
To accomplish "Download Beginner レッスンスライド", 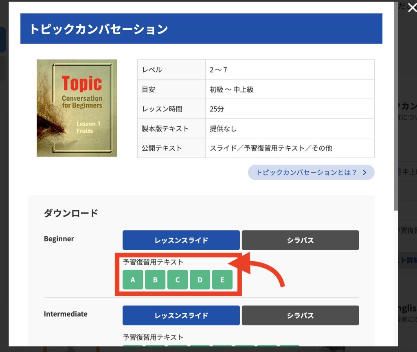I will click(x=181, y=240).
